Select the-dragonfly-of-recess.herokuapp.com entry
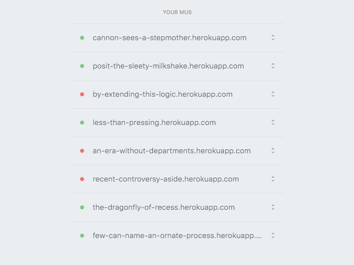Screen dimensions: 354x265 coord(164,208)
